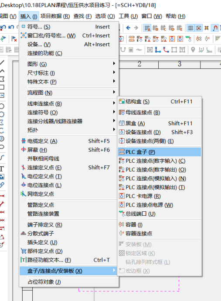Expand 盒子/连接点/安装板 (X) submenu
Image resolution: width=221 pixels, height=301 pixels.
(69, 271)
